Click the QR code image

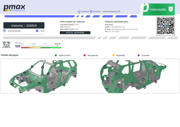(165, 26)
